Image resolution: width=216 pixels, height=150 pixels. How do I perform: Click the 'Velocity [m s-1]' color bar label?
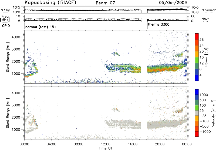213,113
